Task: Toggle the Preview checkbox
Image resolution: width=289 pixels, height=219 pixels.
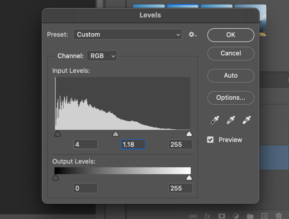Action: (x=210, y=140)
